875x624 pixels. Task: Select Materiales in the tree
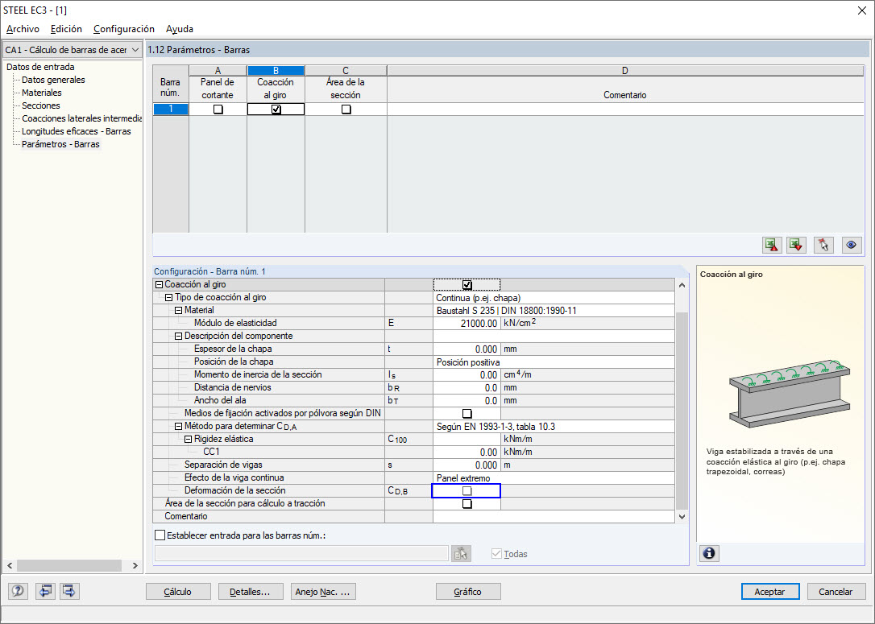42,93
